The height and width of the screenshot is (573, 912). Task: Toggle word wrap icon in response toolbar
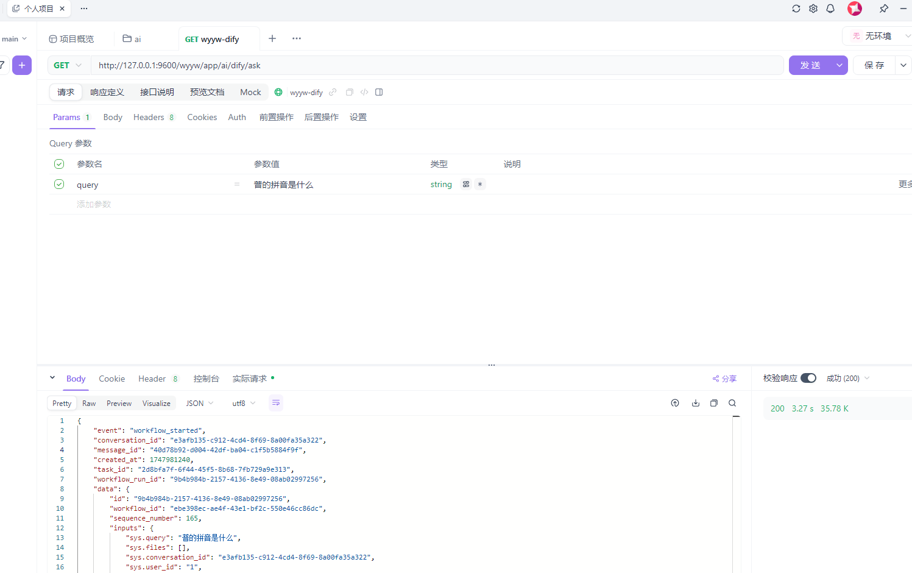point(276,403)
